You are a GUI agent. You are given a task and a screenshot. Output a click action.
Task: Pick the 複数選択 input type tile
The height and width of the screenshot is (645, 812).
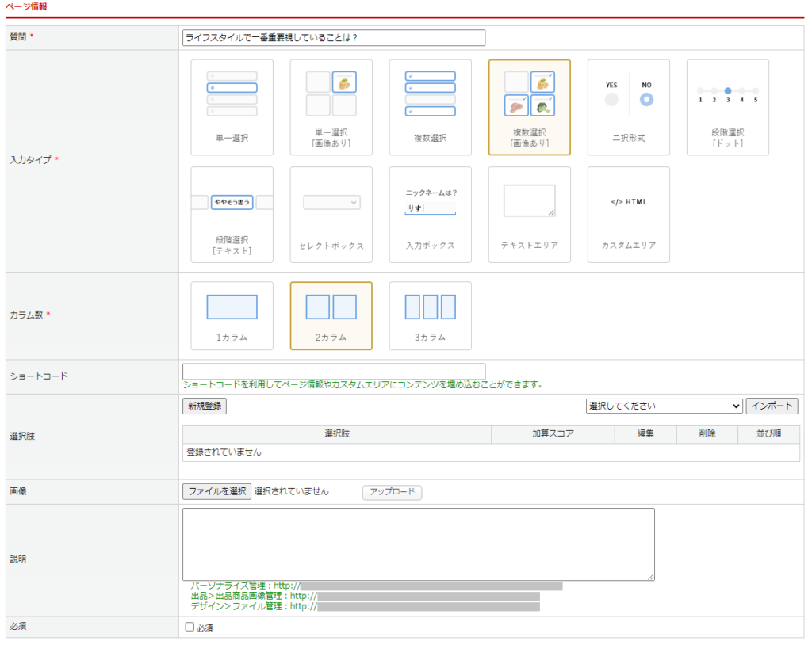[x=430, y=107]
